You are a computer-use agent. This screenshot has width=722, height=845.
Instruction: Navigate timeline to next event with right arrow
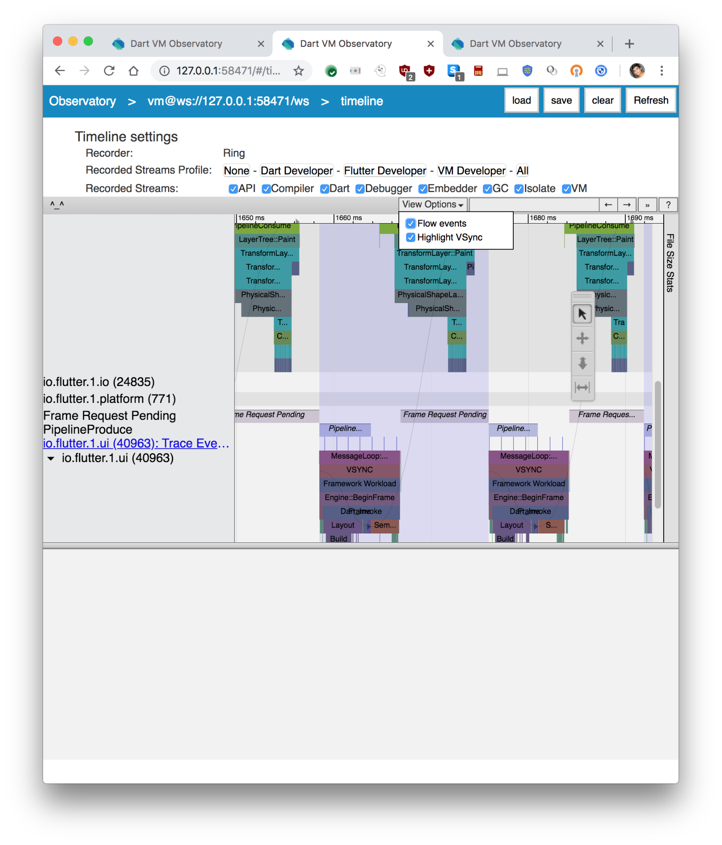pos(627,205)
